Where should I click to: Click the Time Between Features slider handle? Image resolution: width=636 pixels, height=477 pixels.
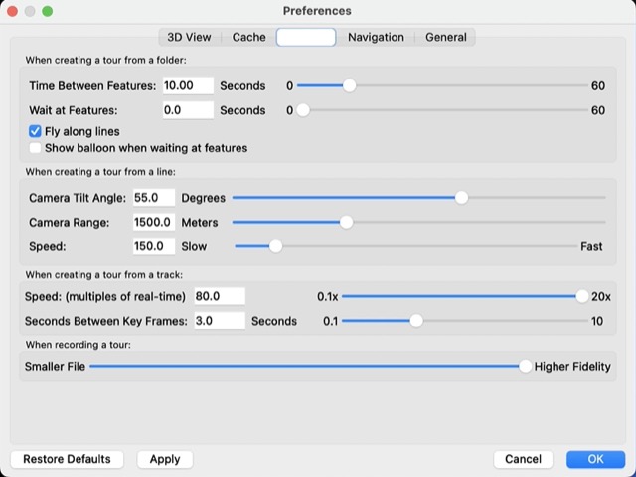tap(349, 86)
